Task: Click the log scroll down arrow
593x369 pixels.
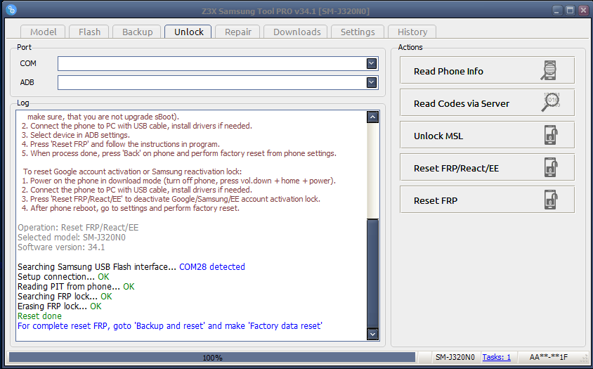Action: [x=372, y=334]
